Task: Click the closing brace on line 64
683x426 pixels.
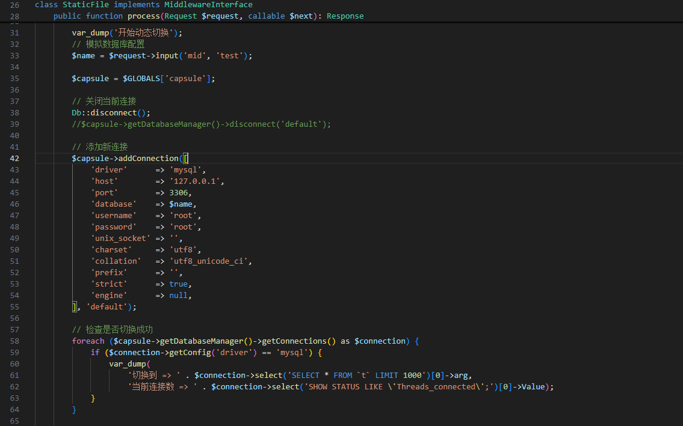Action: (x=74, y=409)
